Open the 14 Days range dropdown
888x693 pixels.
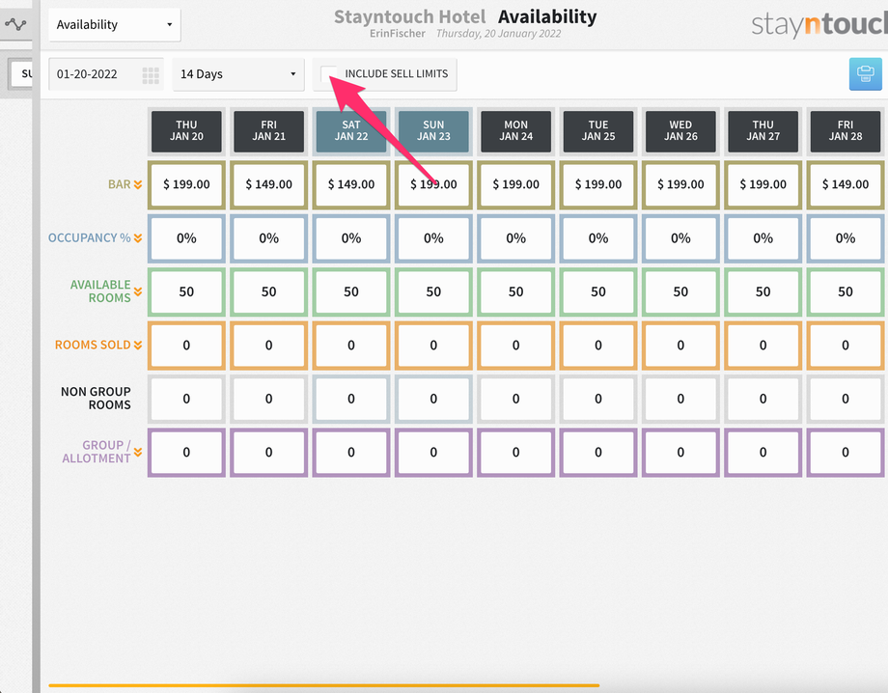(237, 74)
